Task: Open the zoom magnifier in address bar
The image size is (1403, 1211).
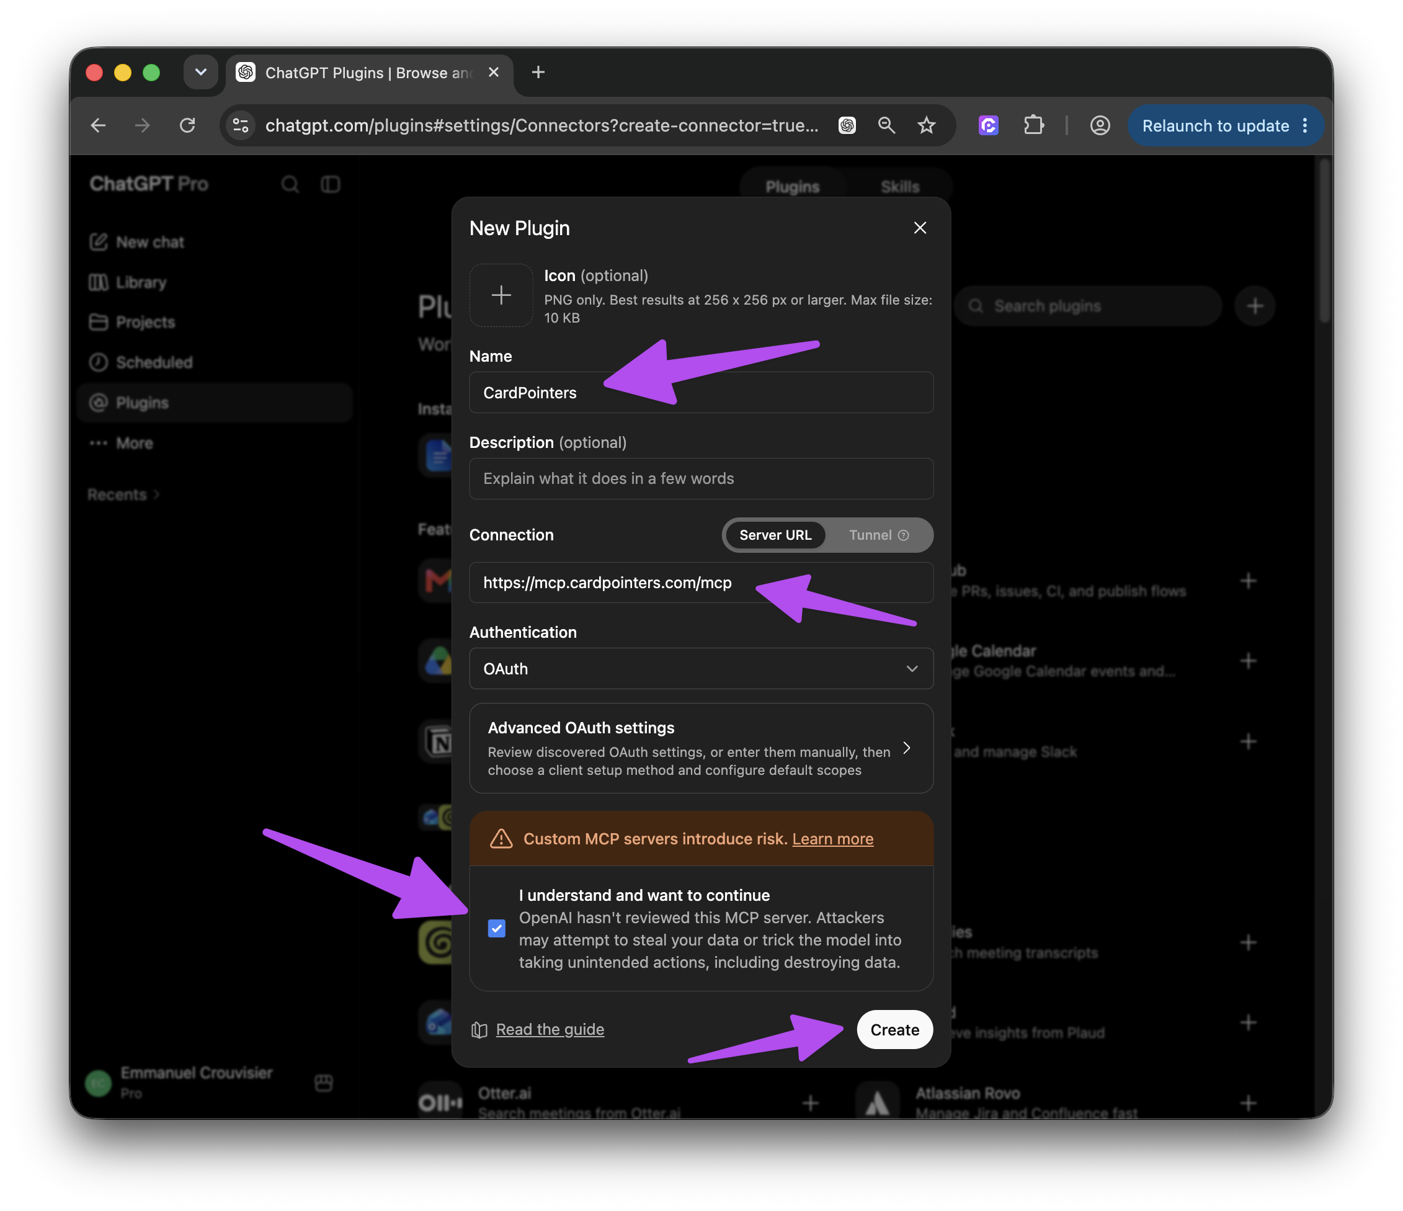Action: (886, 125)
